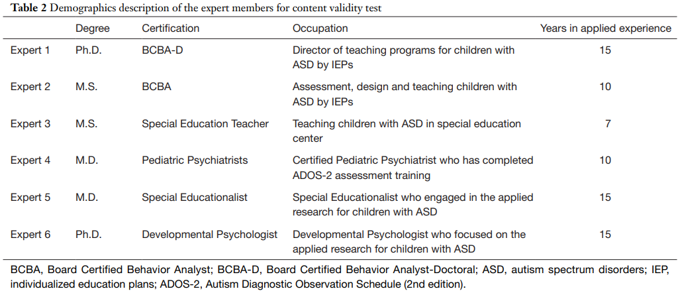
Task: Click the Pediatric Psychiatrists certification cell
Action: pyautogui.click(x=195, y=160)
